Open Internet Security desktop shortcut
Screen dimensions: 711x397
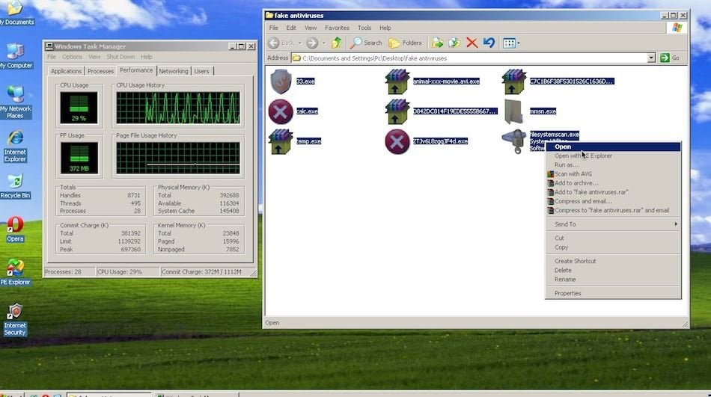[x=14, y=312]
